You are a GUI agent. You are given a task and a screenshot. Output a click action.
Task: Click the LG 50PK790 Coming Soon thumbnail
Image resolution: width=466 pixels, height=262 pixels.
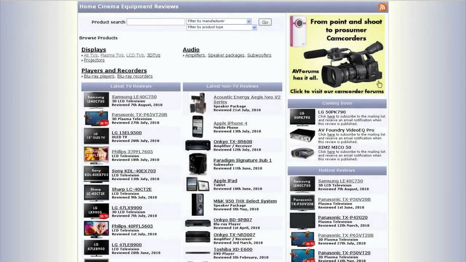(303, 117)
